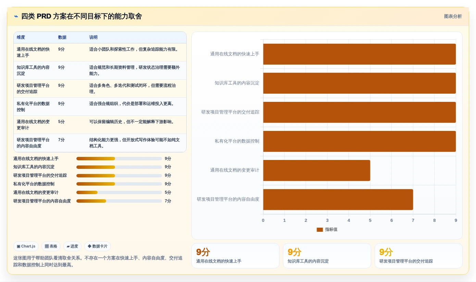The height and width of the screenshot is (282, 476).
Task: Click table cell 通用在线文档的快速上手
Action: click(34, 52)
